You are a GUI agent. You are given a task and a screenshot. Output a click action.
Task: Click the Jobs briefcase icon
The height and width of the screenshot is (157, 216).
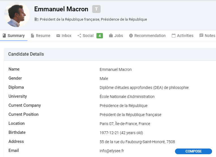111,36
